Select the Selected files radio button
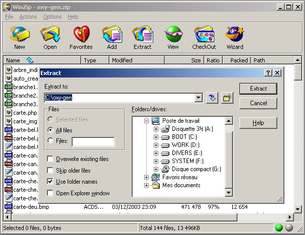 tap(50, 119)
